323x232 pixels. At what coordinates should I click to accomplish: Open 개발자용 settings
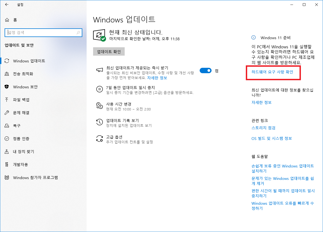(21, 164)
